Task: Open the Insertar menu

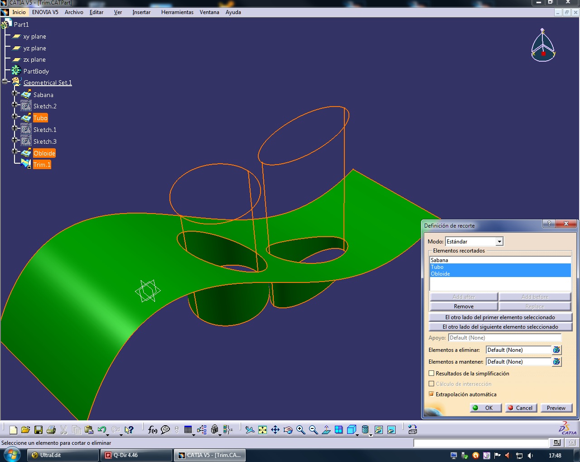Action: [x=141, y=12]
